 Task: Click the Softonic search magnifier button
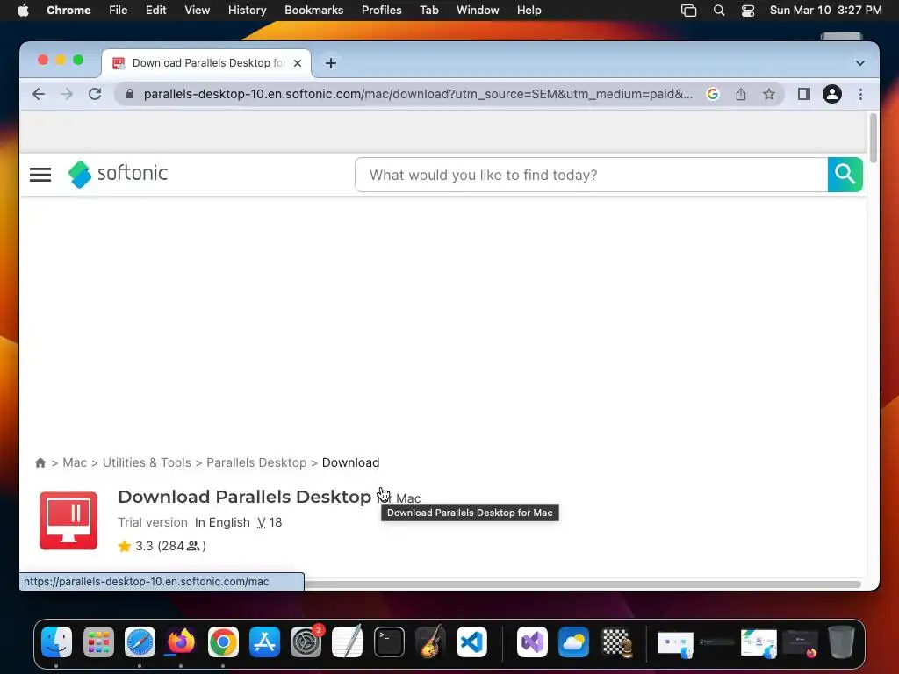pos(845,175)
